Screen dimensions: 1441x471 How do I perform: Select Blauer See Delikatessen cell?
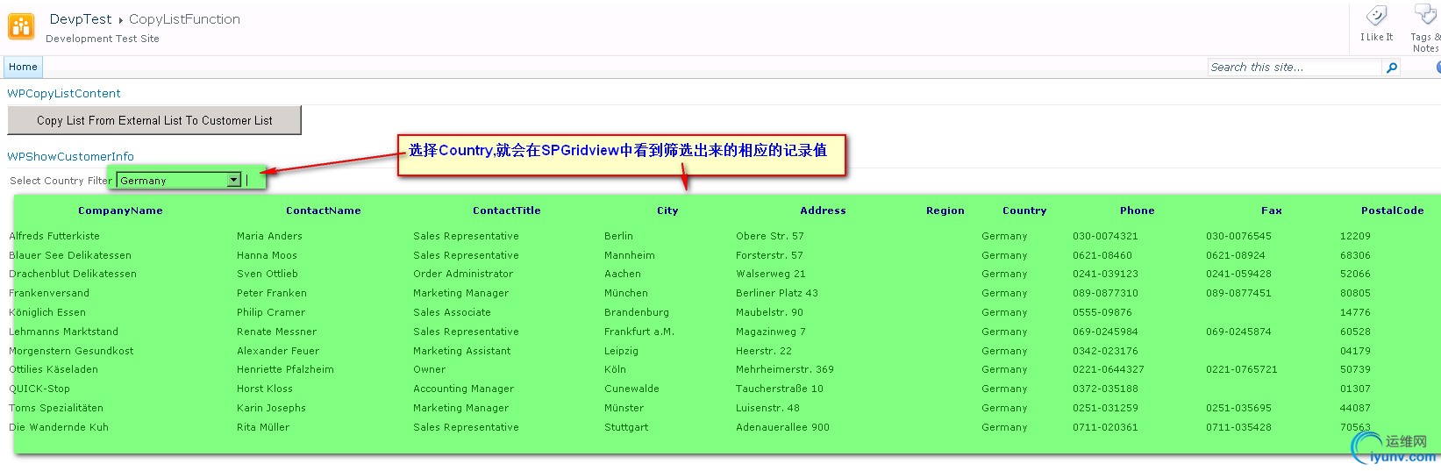click(x=70, y=255)
